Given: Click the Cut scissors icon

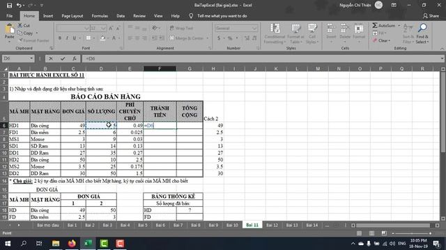Looking at the screenshot, I should [20, 26].
